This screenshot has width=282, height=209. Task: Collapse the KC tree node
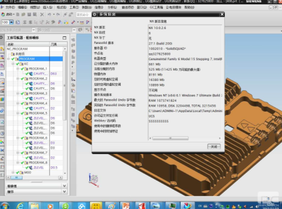(x=13, y=64)
